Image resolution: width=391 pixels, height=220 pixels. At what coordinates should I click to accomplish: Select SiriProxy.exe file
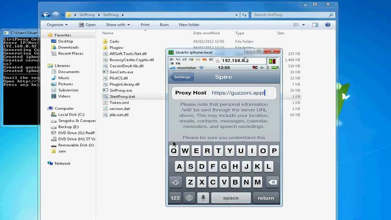pos(121,90)
